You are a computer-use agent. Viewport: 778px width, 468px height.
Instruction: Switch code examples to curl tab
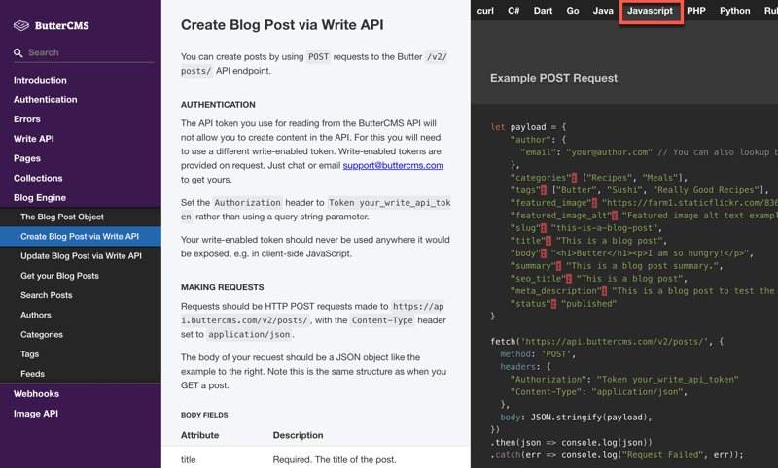485,11
